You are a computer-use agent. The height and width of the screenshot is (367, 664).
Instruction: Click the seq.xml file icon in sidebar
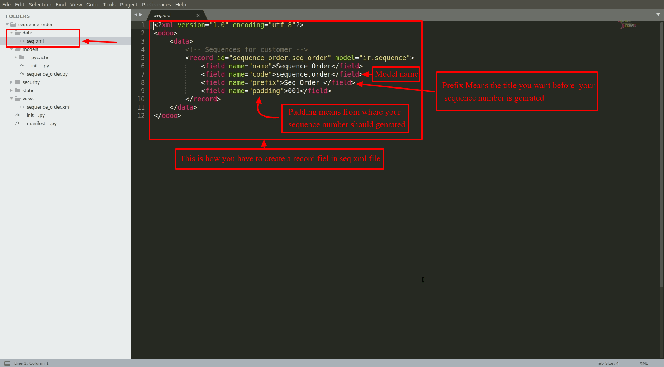(x=22, y=41)
